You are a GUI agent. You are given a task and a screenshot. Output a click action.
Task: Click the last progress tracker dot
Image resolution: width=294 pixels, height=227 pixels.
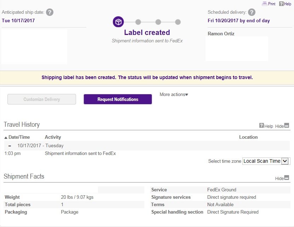(178, 22)
